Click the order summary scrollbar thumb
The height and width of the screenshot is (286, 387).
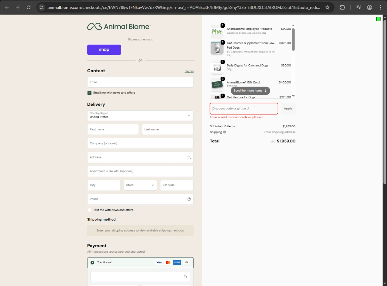293,39
